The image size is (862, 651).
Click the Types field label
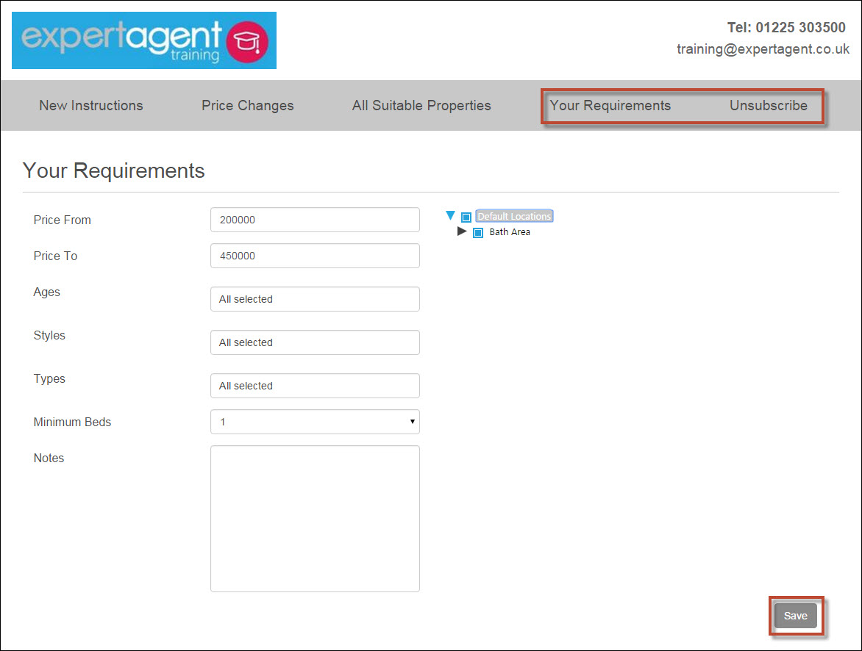click(x=49, y=378)
